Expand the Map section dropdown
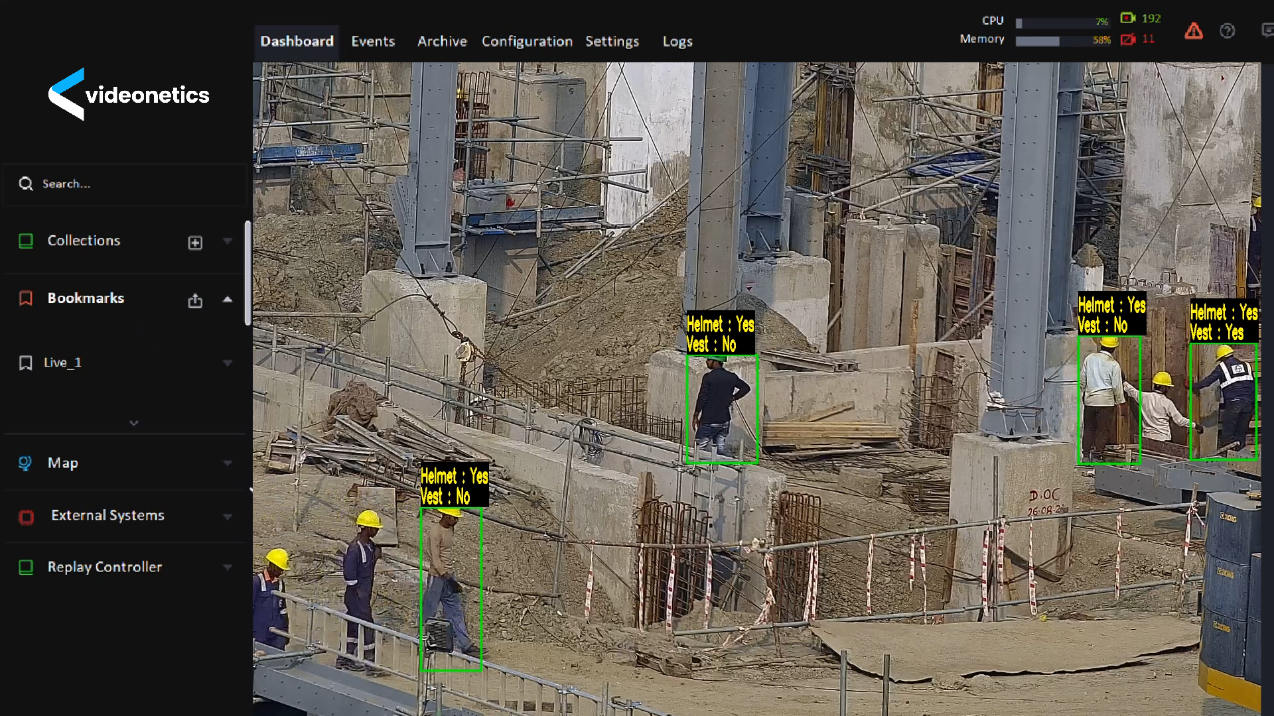This screenshot has width=1274, height=716. (x=228, y=463)
